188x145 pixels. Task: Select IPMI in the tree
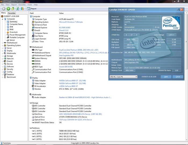coord(11,30)
